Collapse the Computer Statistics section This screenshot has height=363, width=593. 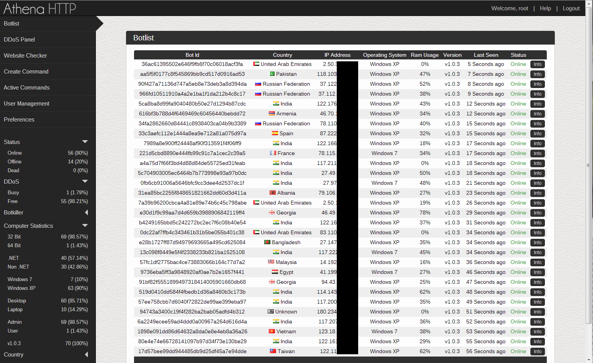pyautogui.click(x=85, y=225)
